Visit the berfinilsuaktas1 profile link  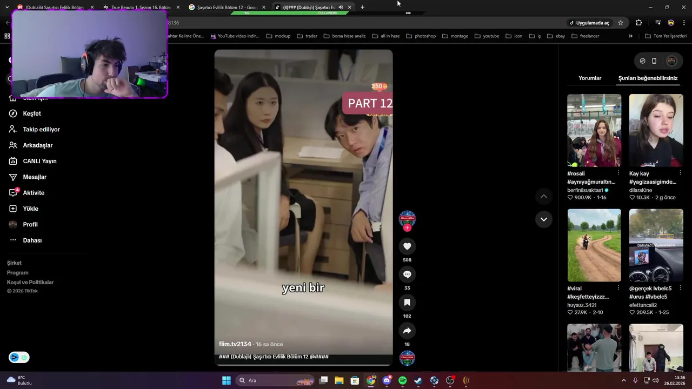[585, 190]
